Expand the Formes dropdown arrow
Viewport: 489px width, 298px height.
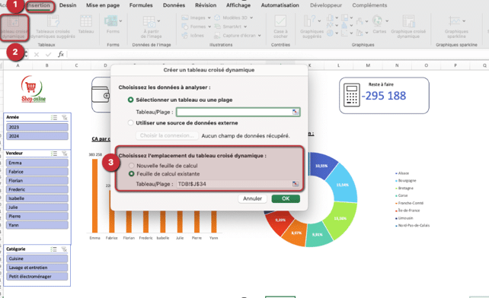click(x=209, y=27)
